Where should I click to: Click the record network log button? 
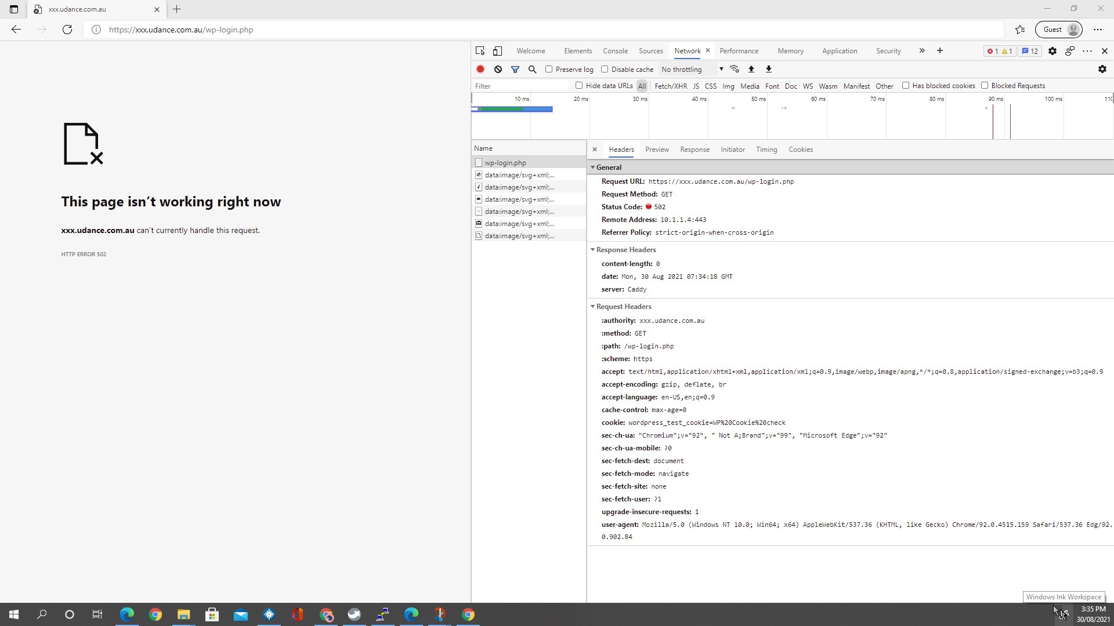point(480,69)
